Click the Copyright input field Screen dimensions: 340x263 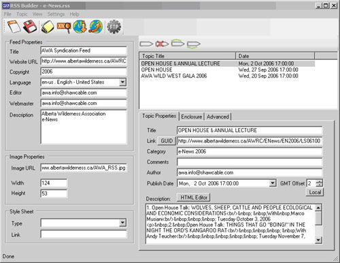click(x=84, y=72)
